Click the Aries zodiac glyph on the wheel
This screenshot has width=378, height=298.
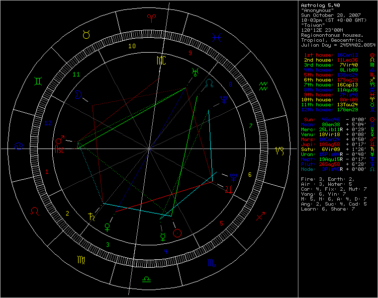(151, 18)
